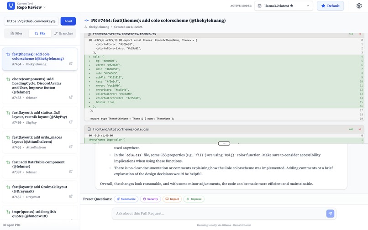Screen dimensions: 368x230
Task: Select PR #7397 add DataTable component
Action: coord(40,167)
